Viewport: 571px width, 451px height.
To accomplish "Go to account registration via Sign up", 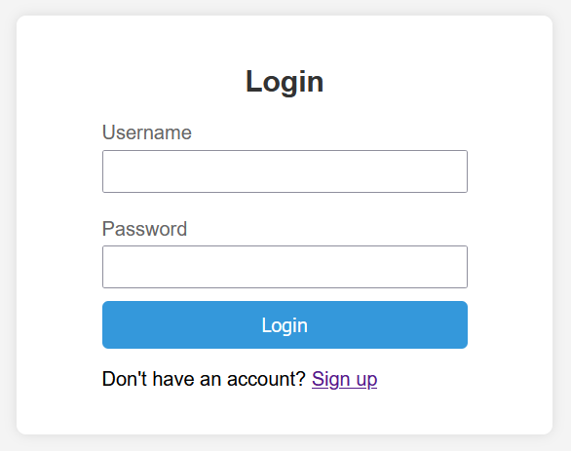I will (x=344, y=379).
